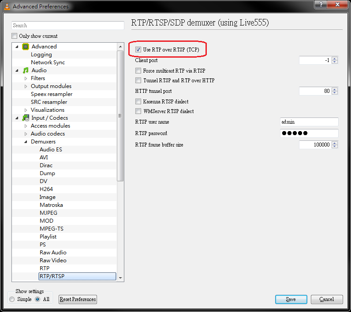Uncheck Use RTP over RTSP (TCP)
Screen dimensions: 351x312
(x=138, y=50)
